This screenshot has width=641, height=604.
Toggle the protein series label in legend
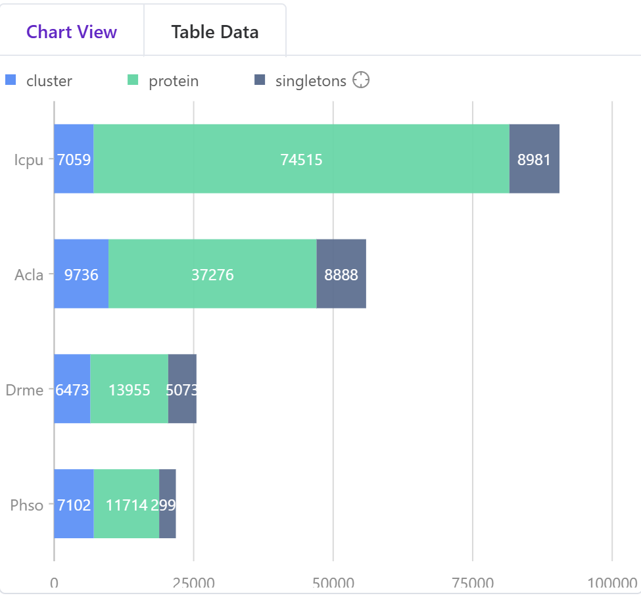tap(174, 81)
